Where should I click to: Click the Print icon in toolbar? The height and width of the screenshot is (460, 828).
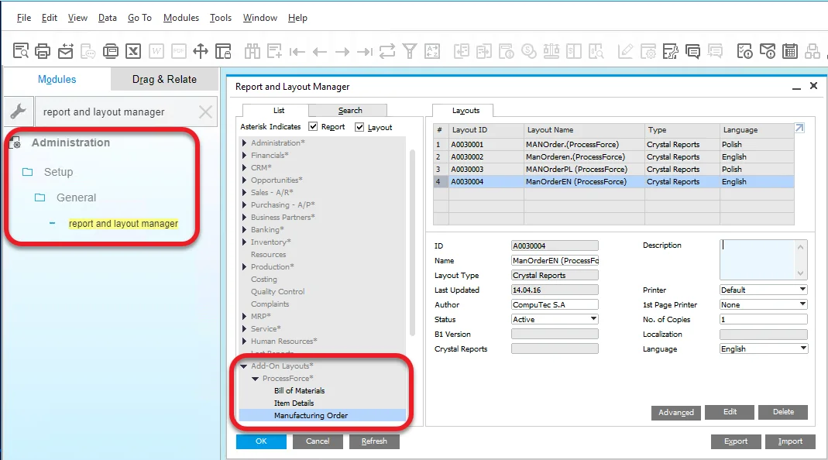43,51
